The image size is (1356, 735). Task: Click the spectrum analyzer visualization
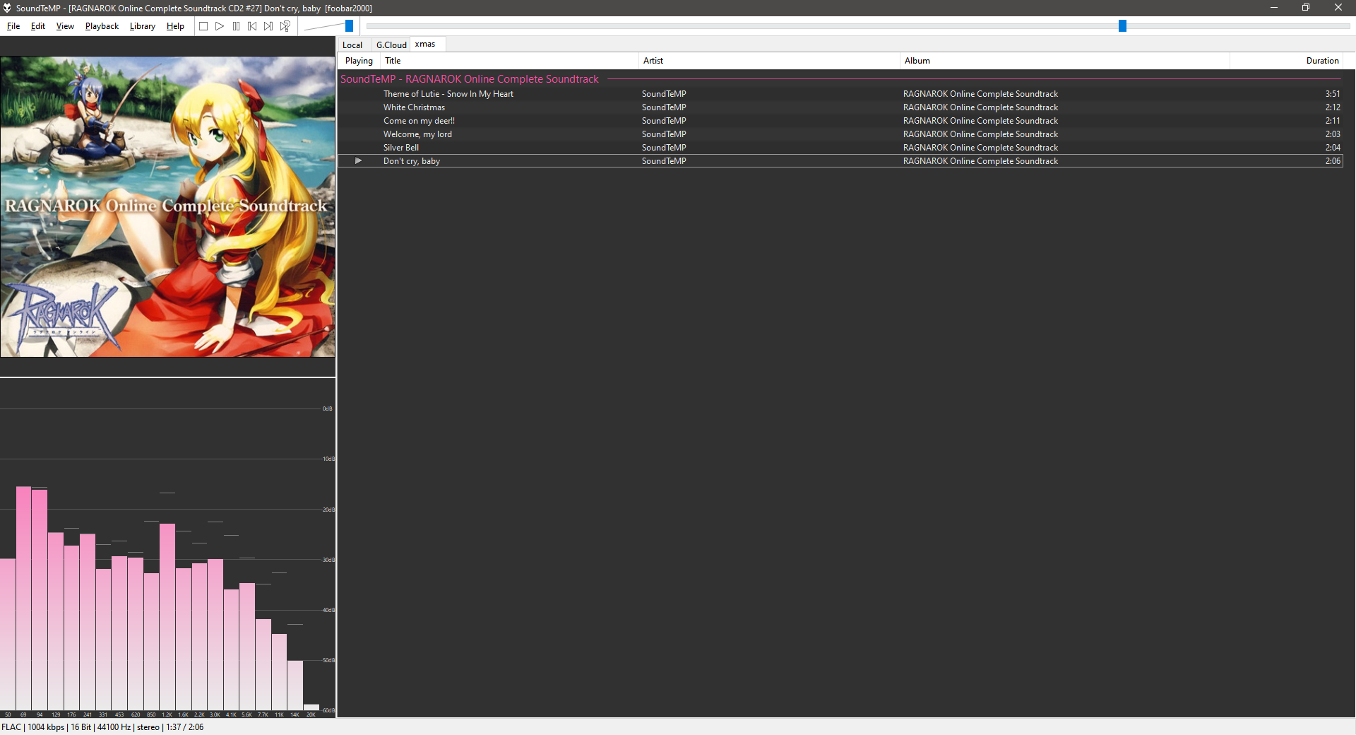click(167, 548)
